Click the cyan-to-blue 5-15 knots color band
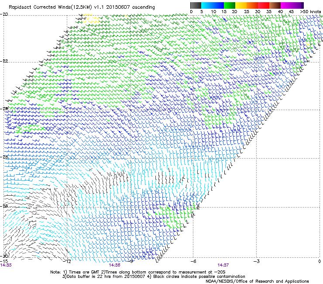323x284 pixels. pyautogui.click(x=213, y=5)
